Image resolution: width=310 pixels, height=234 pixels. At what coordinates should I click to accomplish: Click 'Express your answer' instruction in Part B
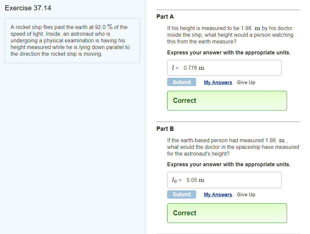pyautogui.click(x=229, y=165)
